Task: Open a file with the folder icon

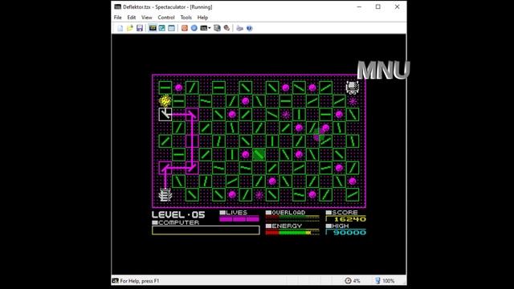Action: click(x=130, y=28)
